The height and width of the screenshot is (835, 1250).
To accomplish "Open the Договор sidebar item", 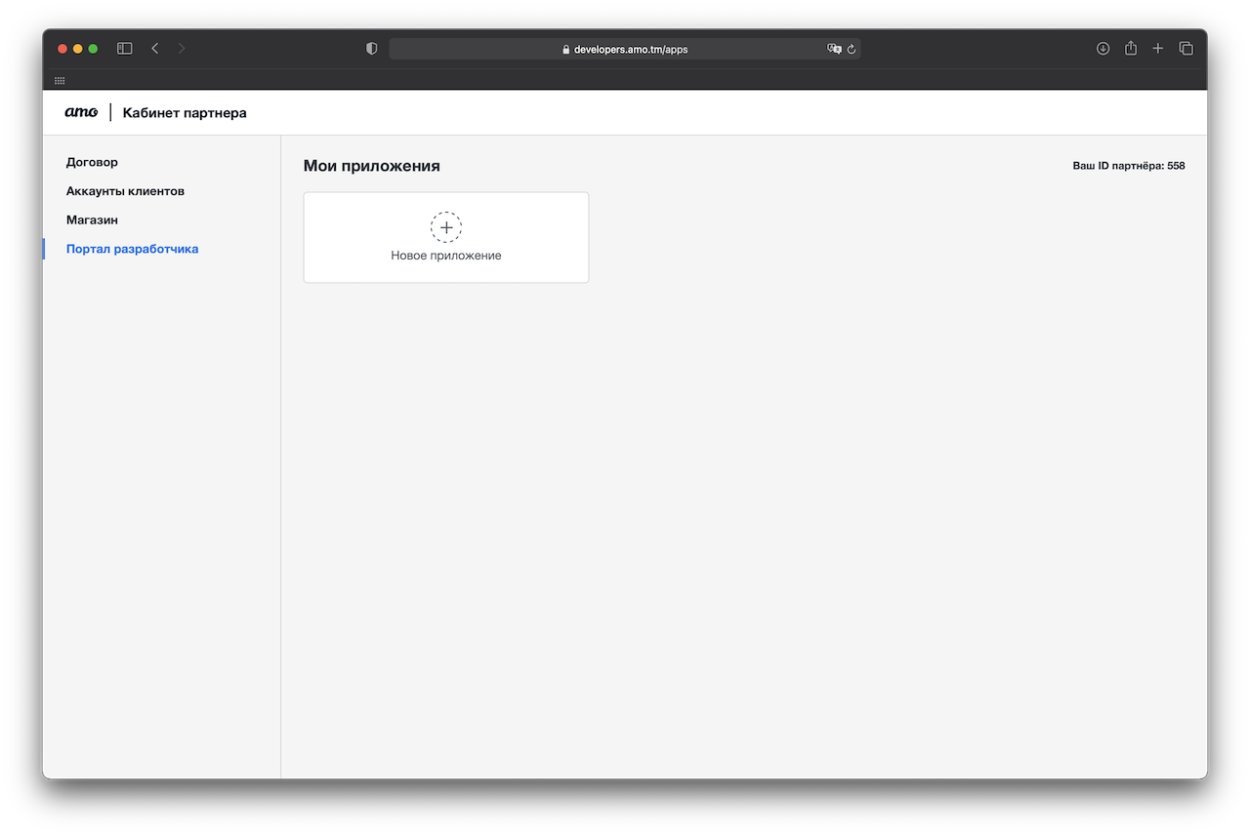I will point(92,162).
